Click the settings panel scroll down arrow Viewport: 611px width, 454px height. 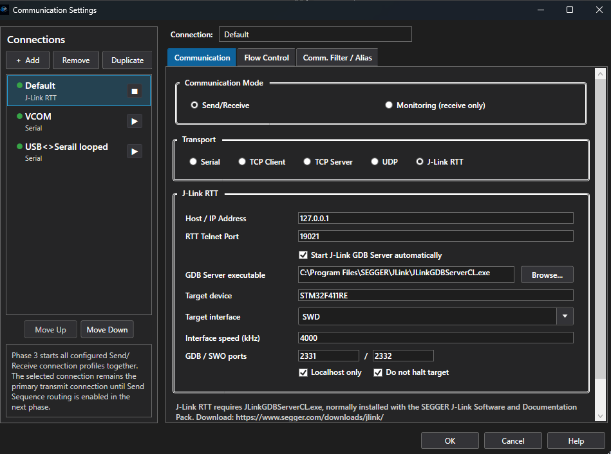600,416
